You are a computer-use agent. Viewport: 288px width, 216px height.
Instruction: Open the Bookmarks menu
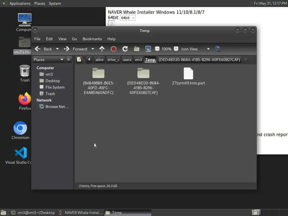click(92, 39)
